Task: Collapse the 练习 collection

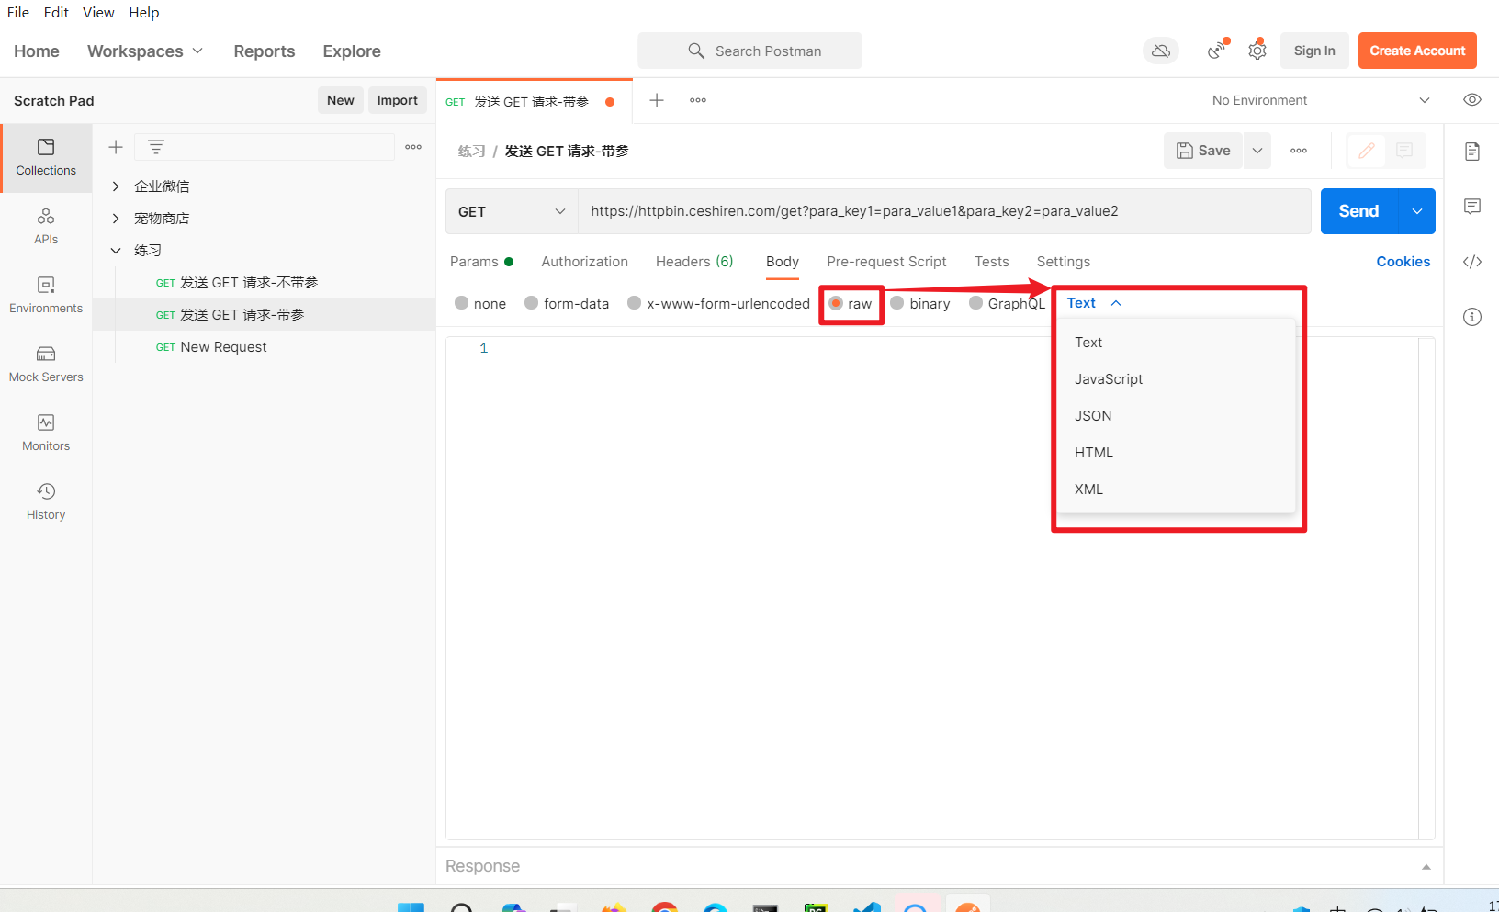Action: 116,251
